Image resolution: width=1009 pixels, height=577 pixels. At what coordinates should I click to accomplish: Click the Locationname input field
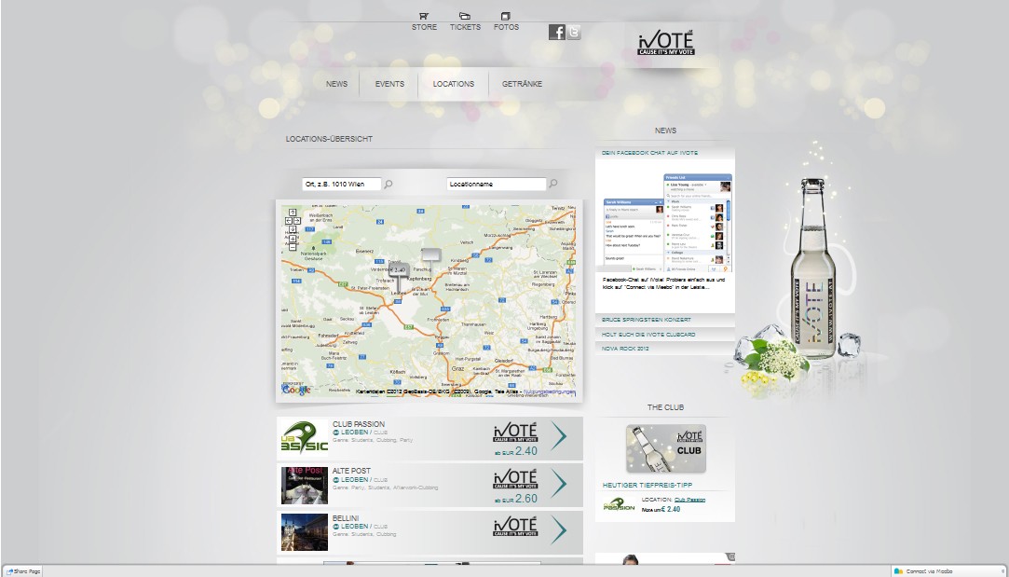496,185
